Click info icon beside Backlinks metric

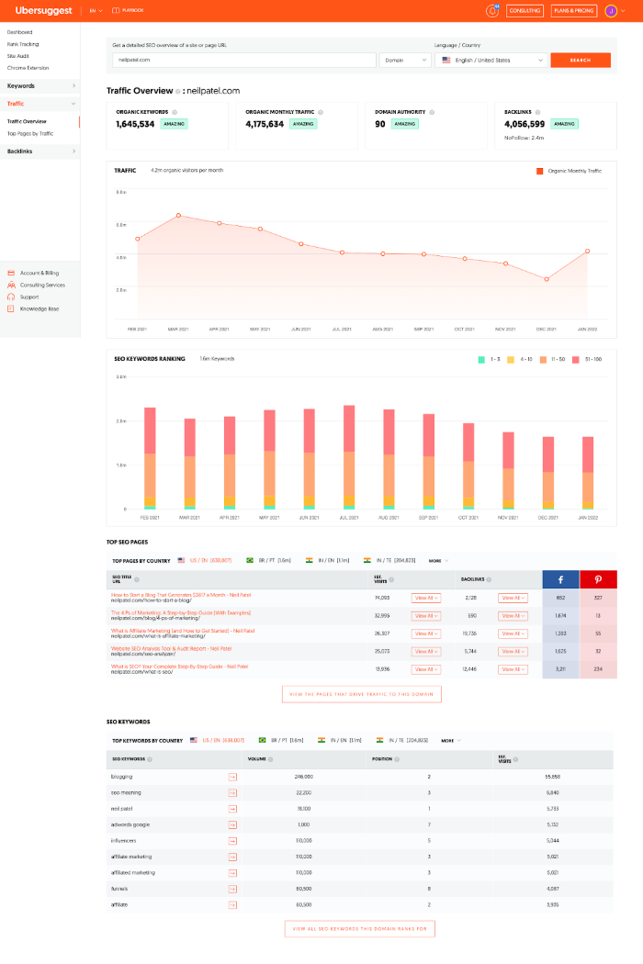click(537, 113)
